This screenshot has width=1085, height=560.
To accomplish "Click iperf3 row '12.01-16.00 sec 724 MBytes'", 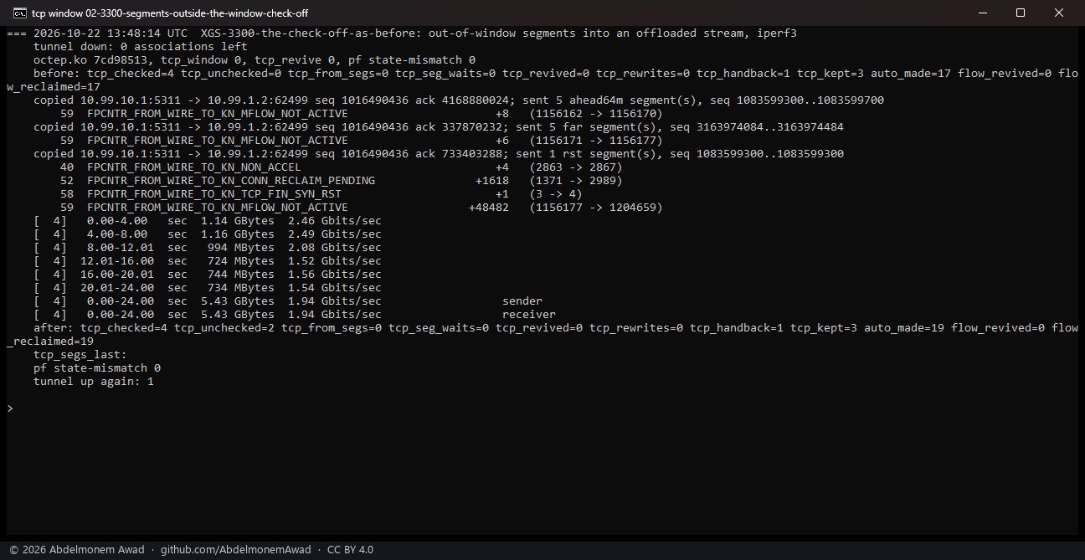I will 208,261.
